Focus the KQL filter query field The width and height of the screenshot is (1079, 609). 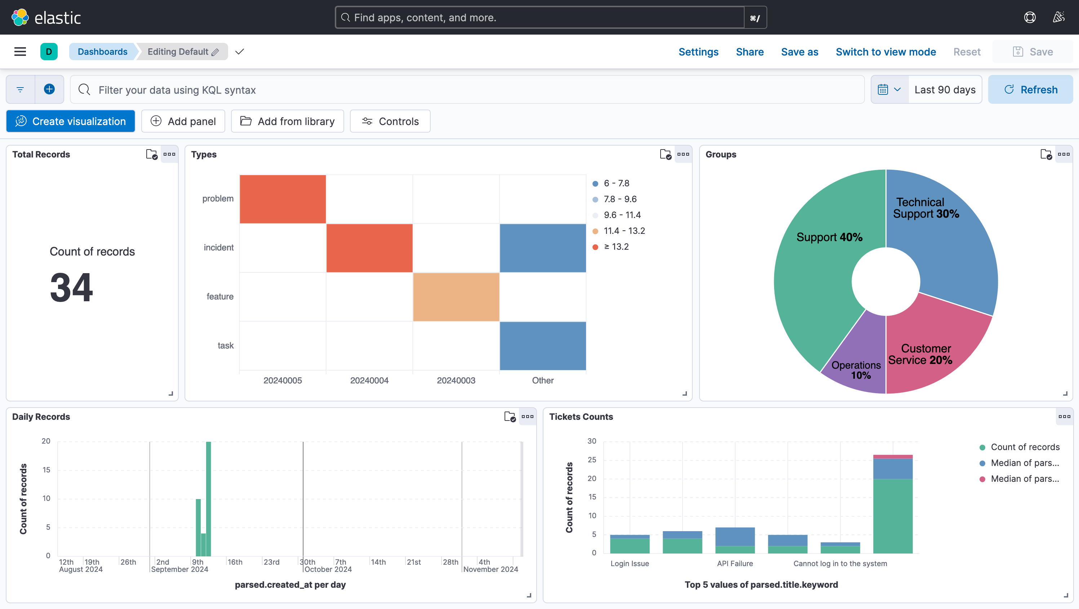point(467,90)
